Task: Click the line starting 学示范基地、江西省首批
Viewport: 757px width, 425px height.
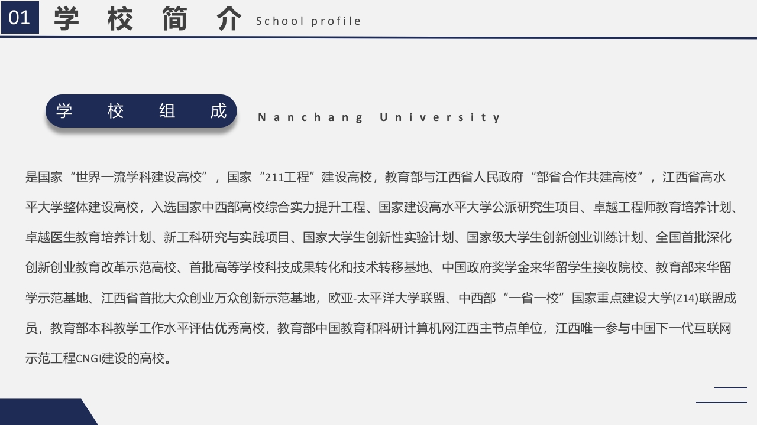Action: 381,298
